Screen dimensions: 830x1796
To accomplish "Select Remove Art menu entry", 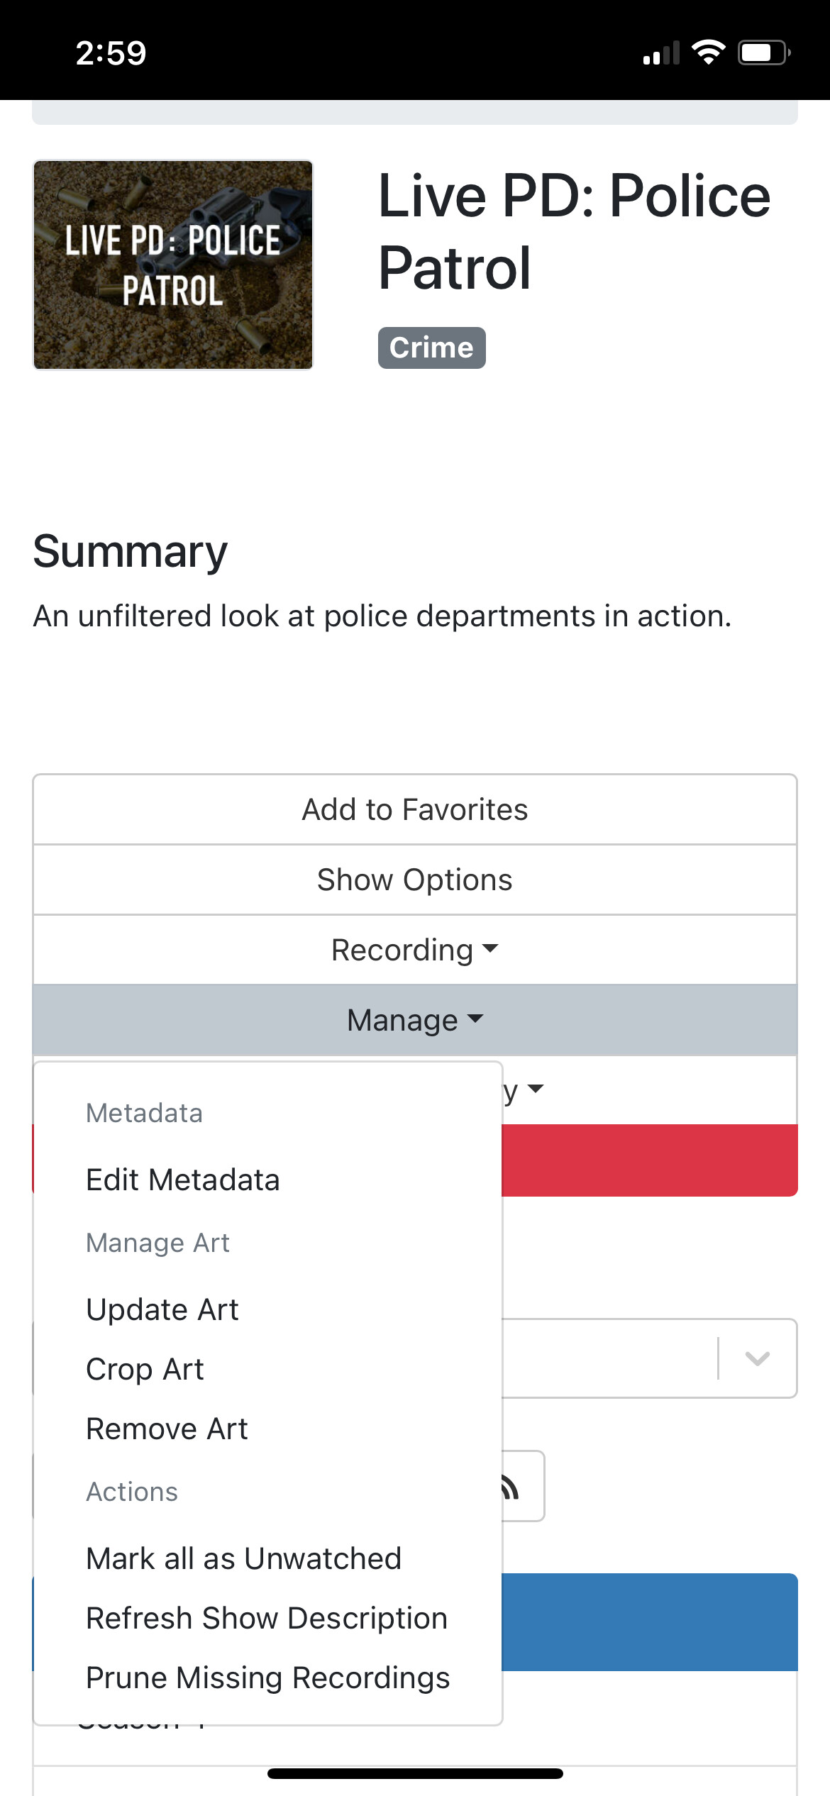I will click(167, 1429).
